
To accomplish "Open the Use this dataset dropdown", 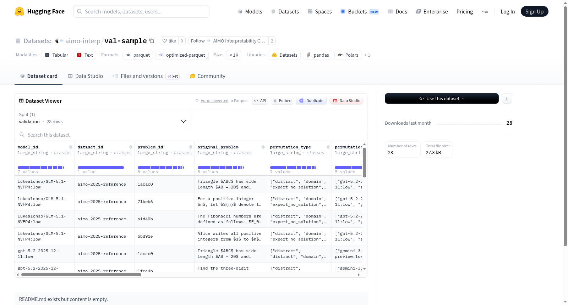I will point(442,98).
